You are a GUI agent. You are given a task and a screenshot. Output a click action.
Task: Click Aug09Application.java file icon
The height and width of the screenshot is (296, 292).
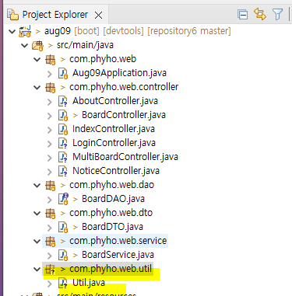[63, 73]
